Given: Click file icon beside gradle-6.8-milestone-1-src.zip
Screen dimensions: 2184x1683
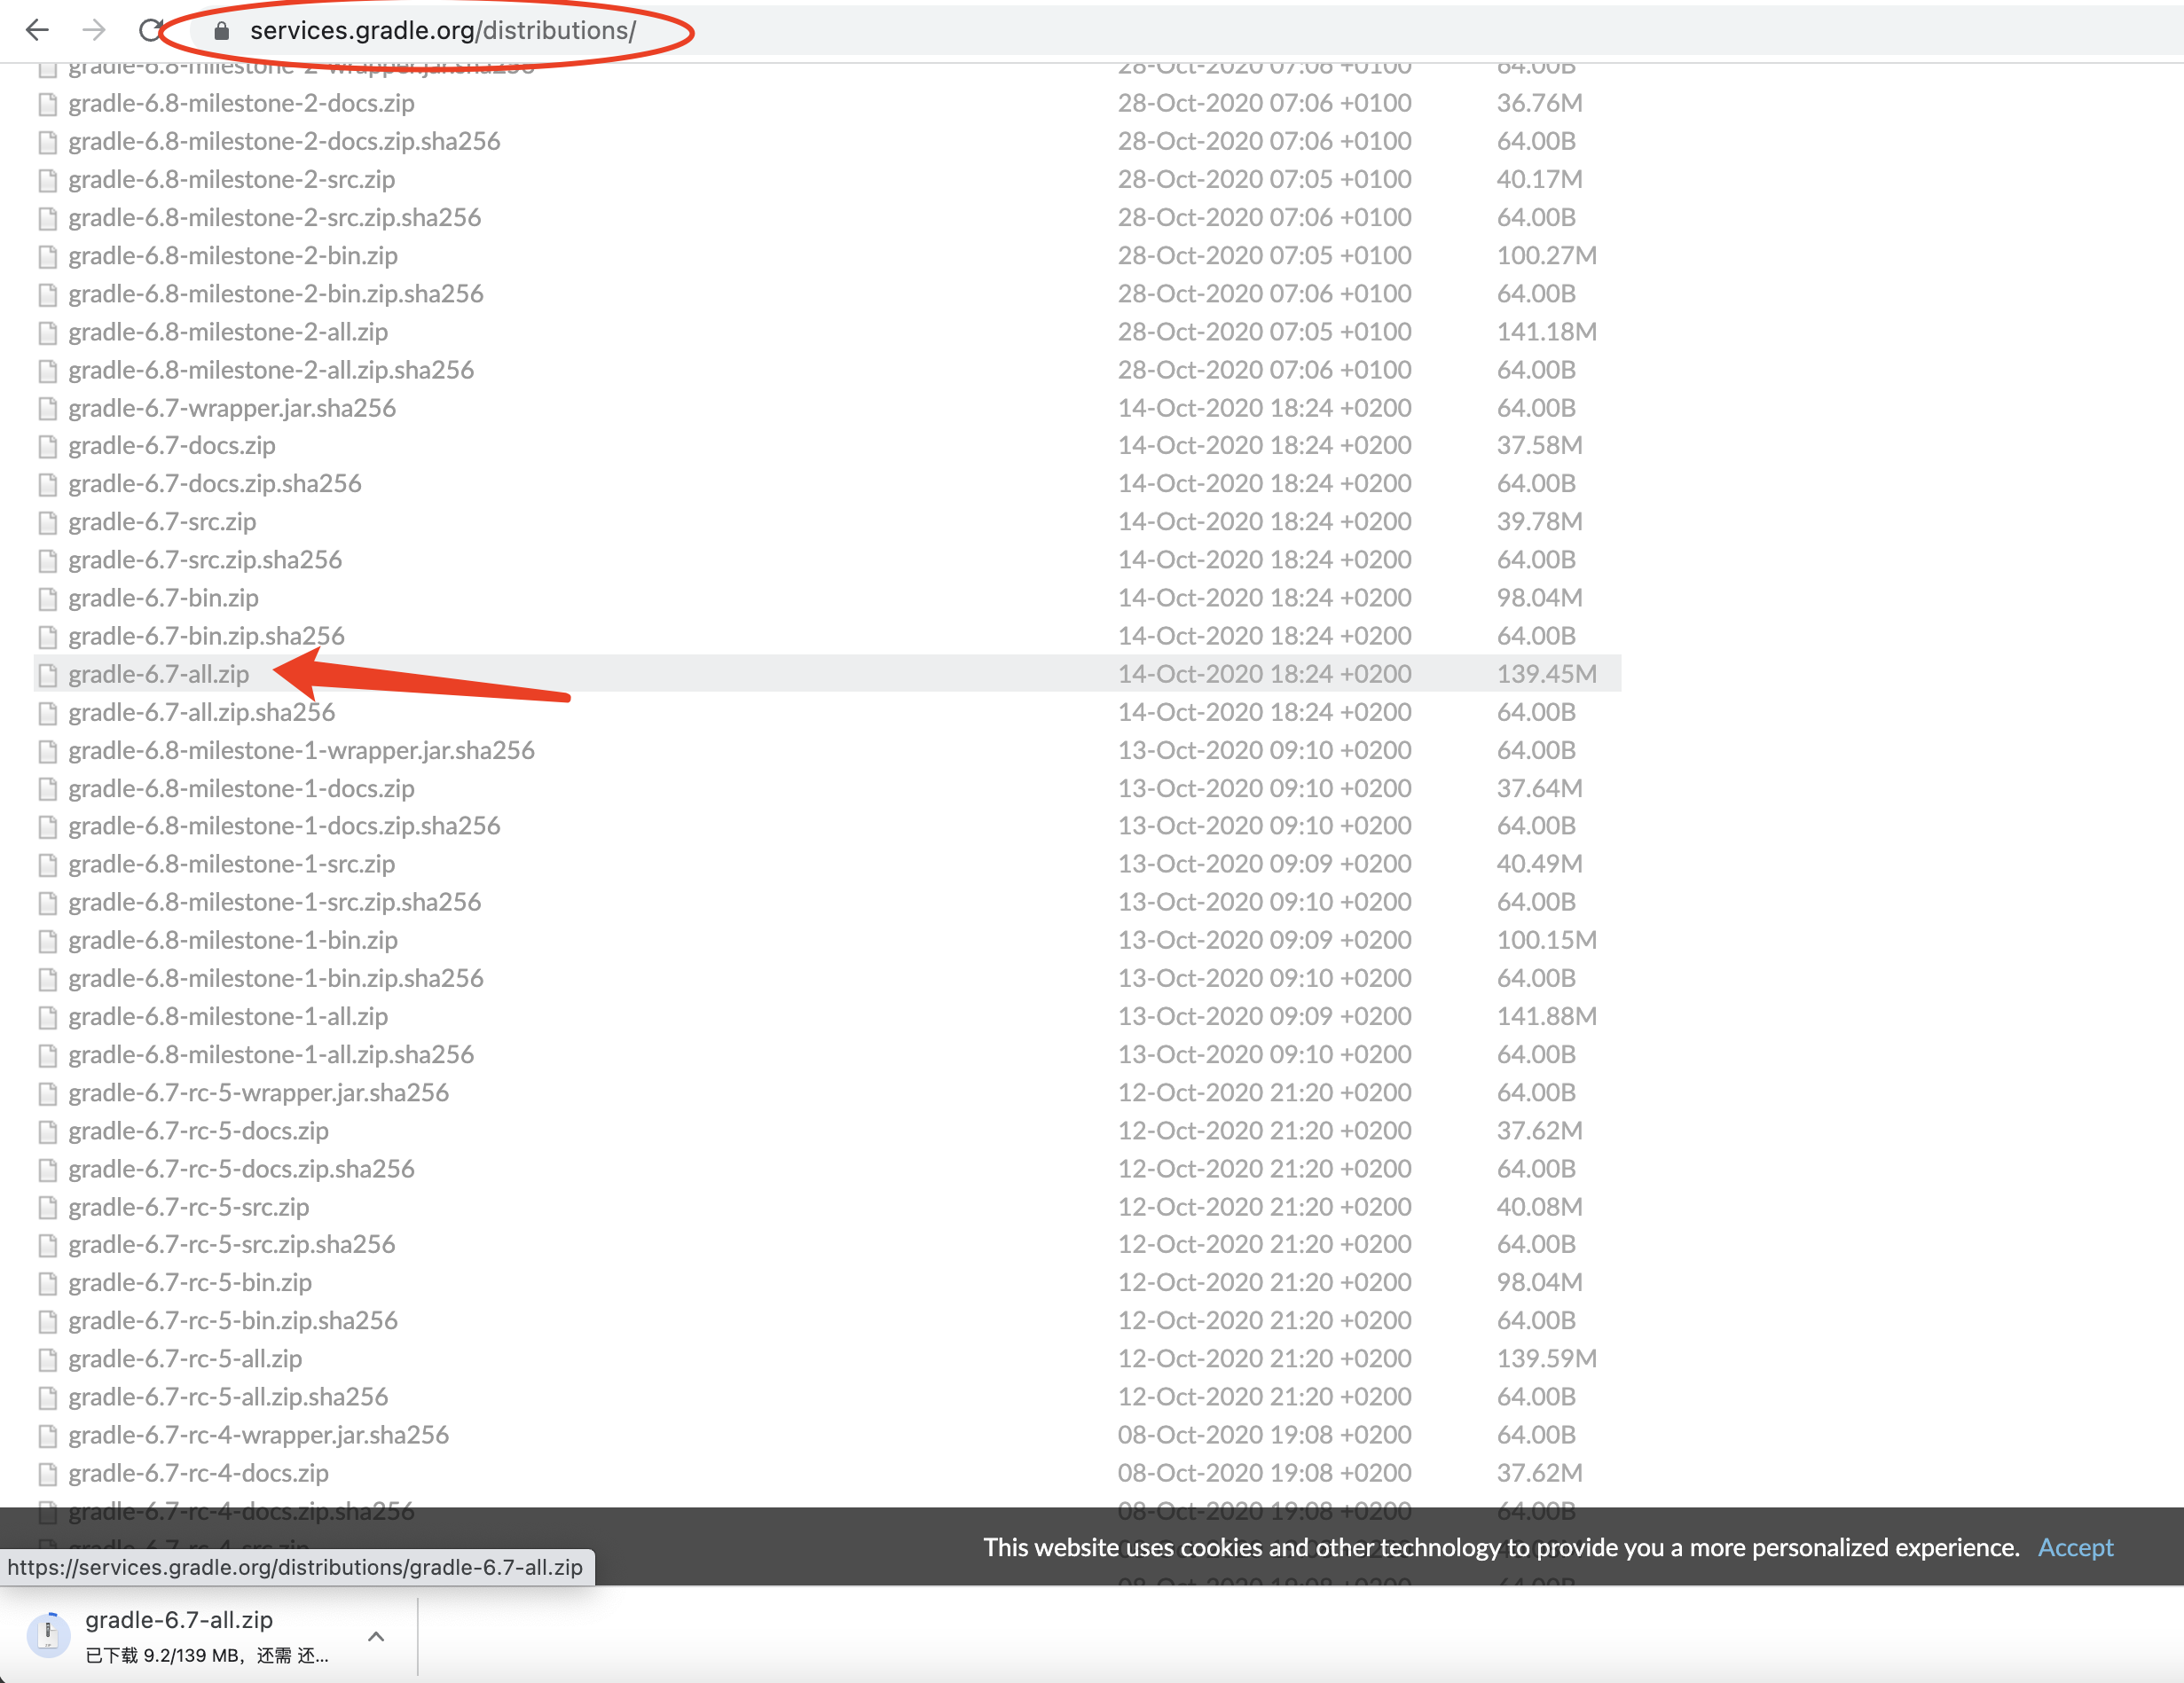Looking at the screenshot, I should [x=47, y=865].
